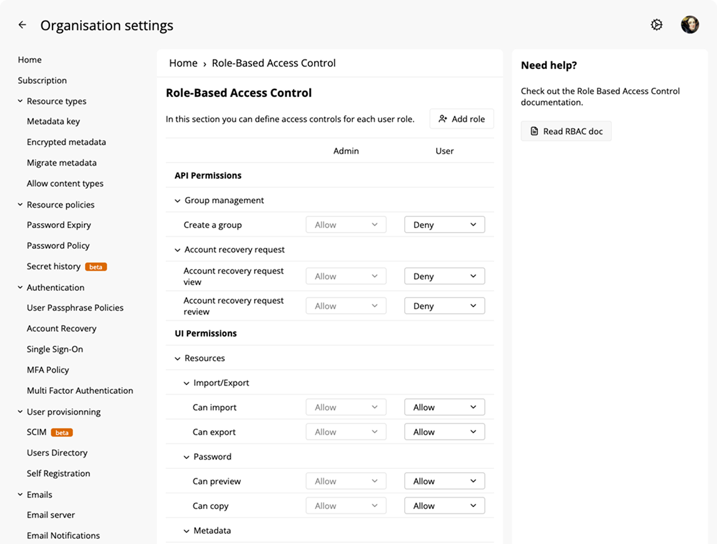Viewport: 717px width, 544px height.
Task: Click the Add role button
Action: (462, 119)
